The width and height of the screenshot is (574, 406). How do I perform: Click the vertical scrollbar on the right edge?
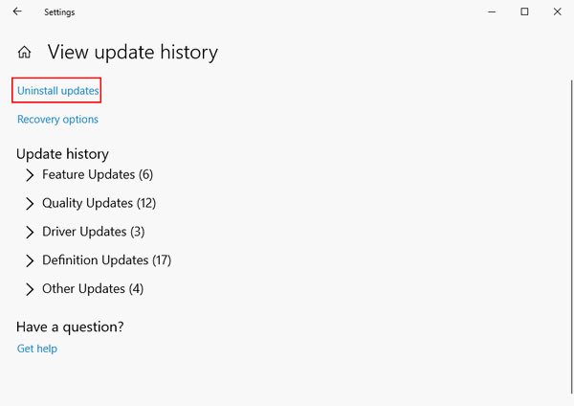(571, 237)
